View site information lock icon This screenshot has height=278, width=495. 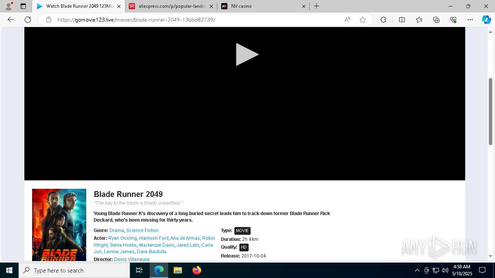[49, 20]
